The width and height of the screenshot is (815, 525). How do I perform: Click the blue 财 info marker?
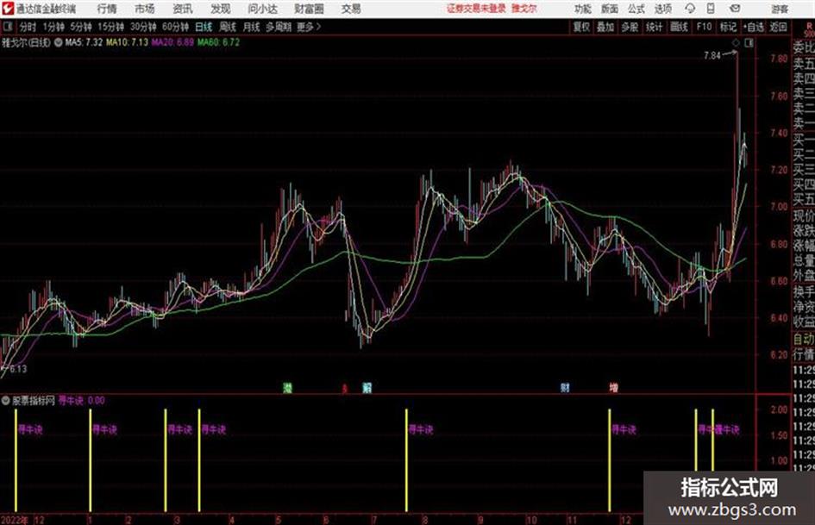click(565, 387)
